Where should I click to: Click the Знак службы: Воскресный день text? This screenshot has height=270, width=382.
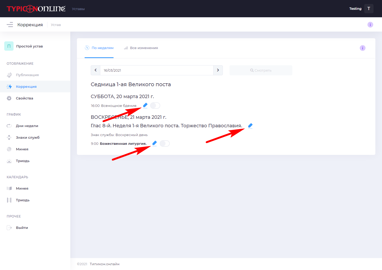click(x=119, y=135)
